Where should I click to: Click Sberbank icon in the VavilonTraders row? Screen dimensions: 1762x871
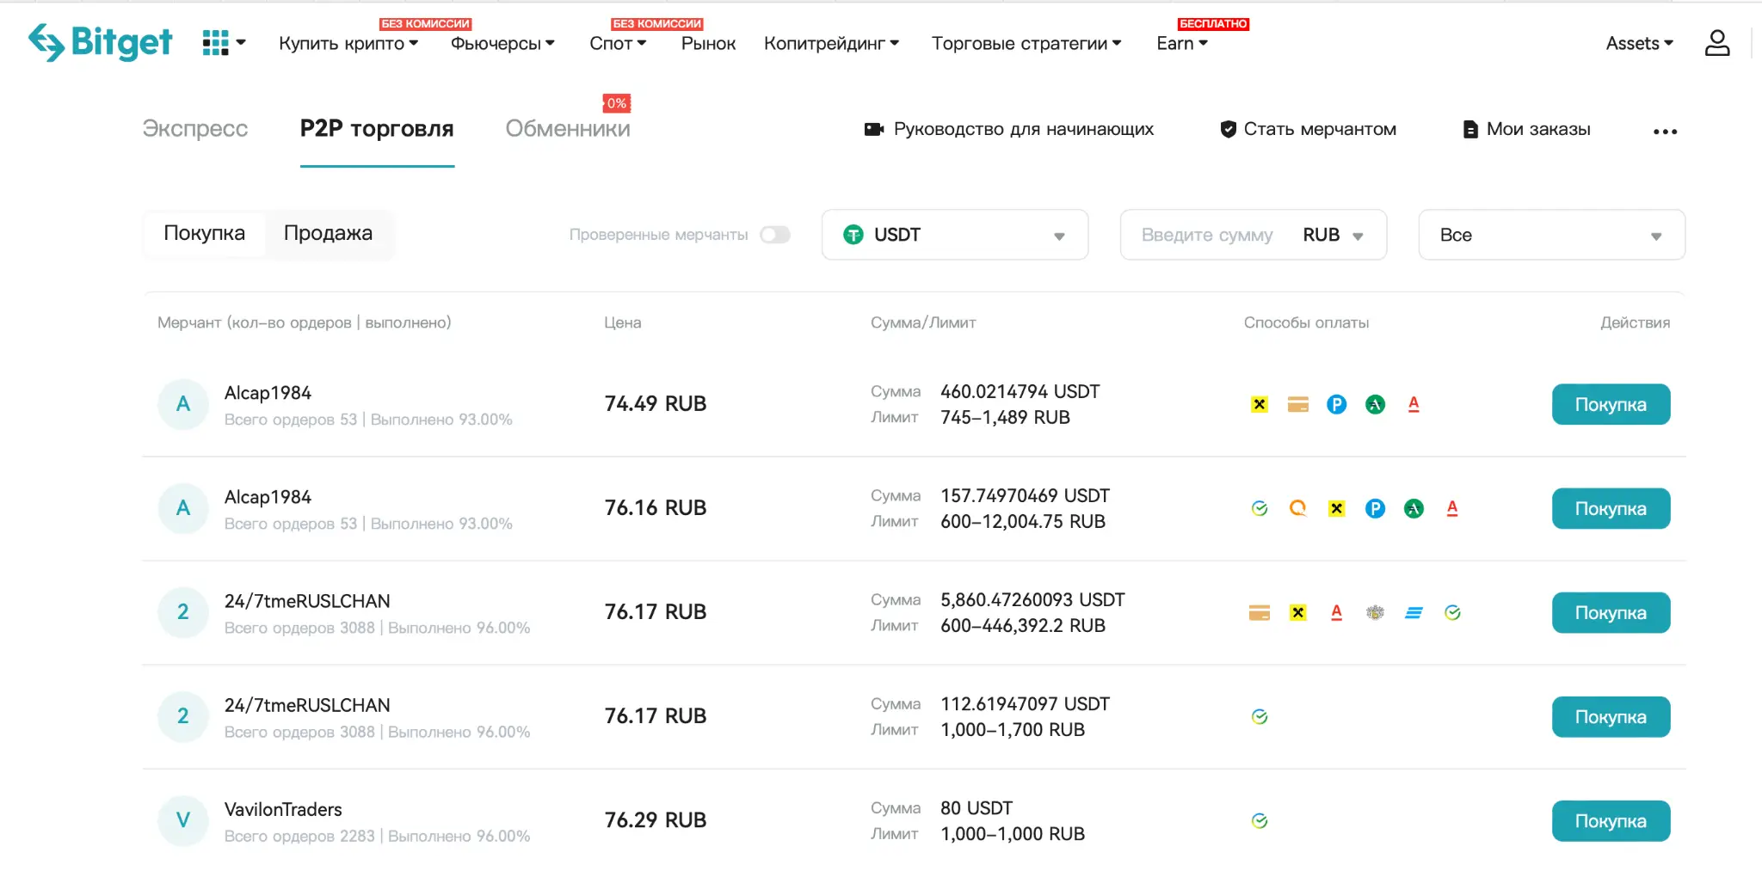tap(1260, 820)
